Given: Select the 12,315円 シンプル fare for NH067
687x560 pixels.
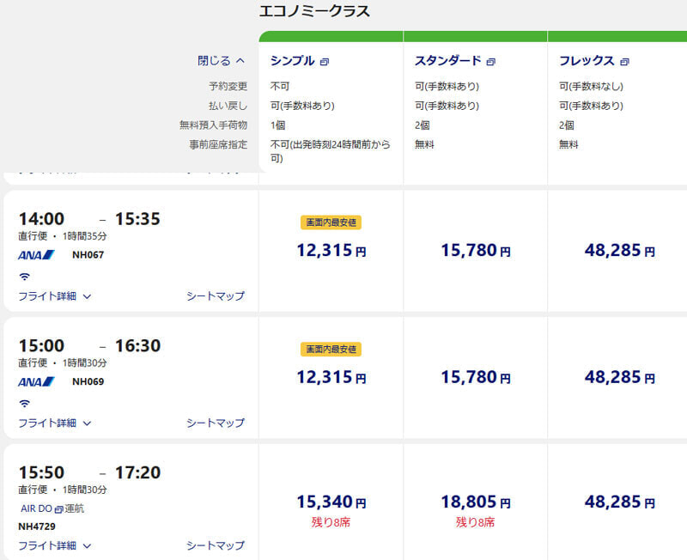Looking at the screenshot, I should pos(331,251).
